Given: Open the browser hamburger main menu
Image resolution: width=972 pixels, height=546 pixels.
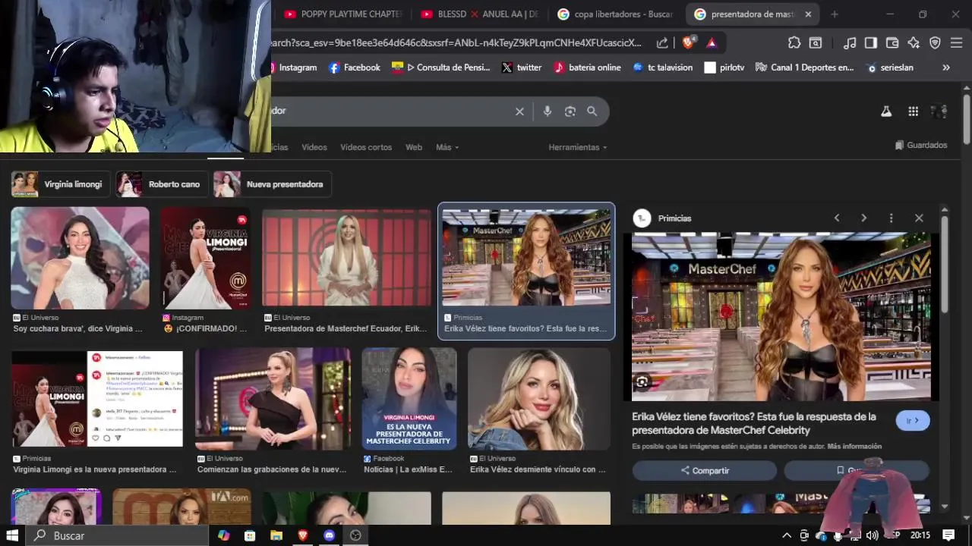Looking at the screenshot, I should (956, 43).
